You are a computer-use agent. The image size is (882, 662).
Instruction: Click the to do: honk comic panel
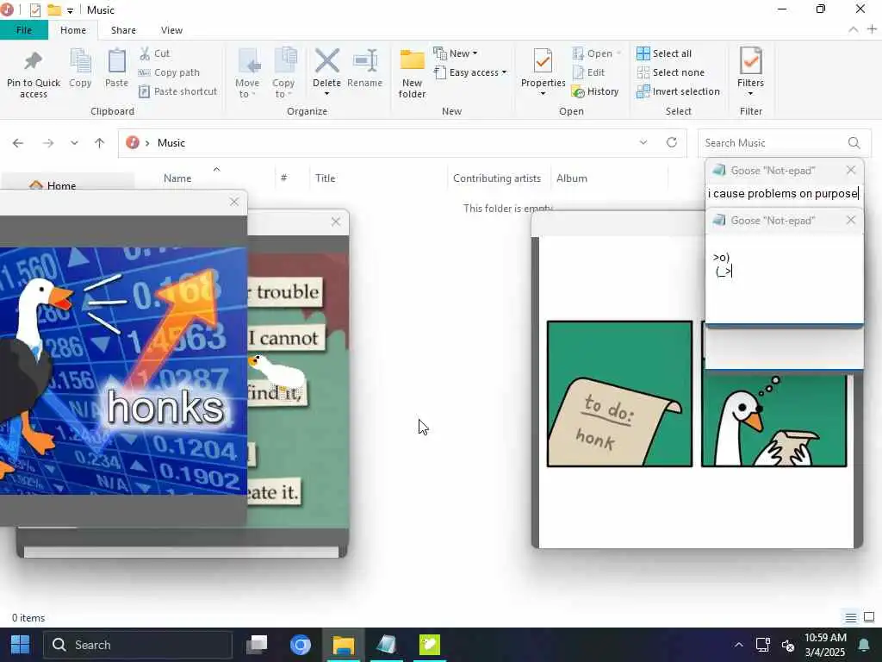[619, 394]
